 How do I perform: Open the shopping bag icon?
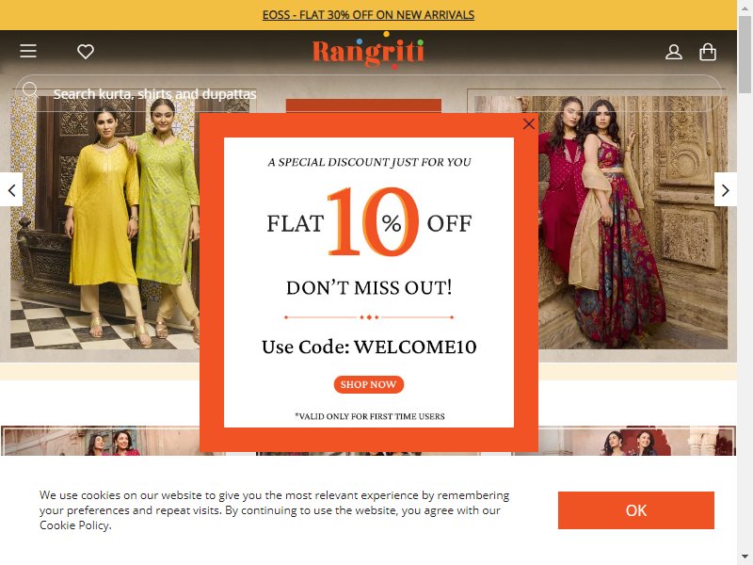pyautogui.click(x=708, y=52)
